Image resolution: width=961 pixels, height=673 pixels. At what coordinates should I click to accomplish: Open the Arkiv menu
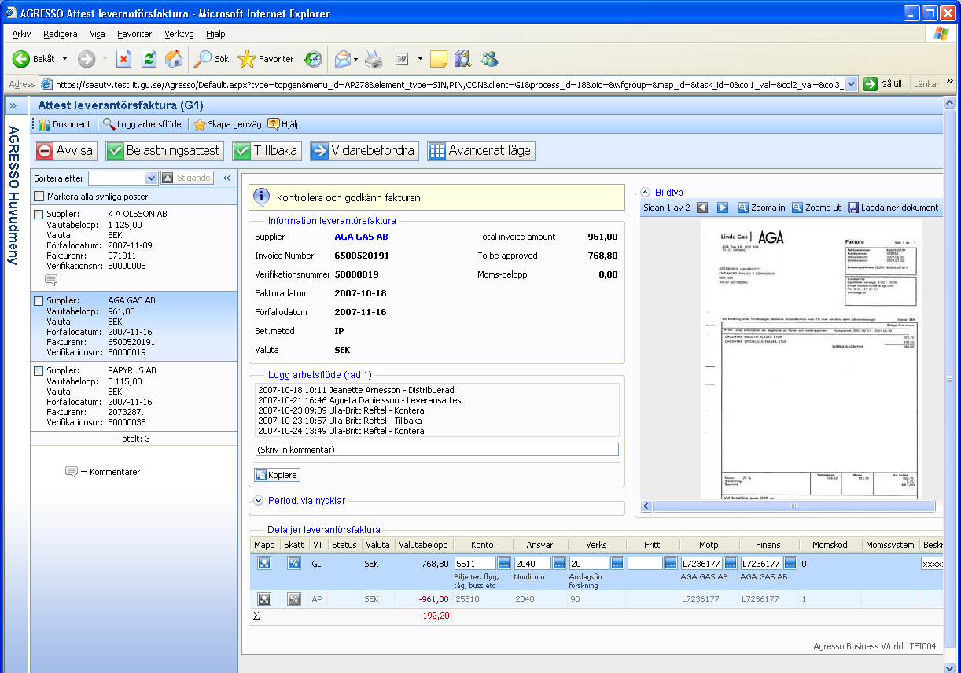pyautogui.click(x=21, y=34)
